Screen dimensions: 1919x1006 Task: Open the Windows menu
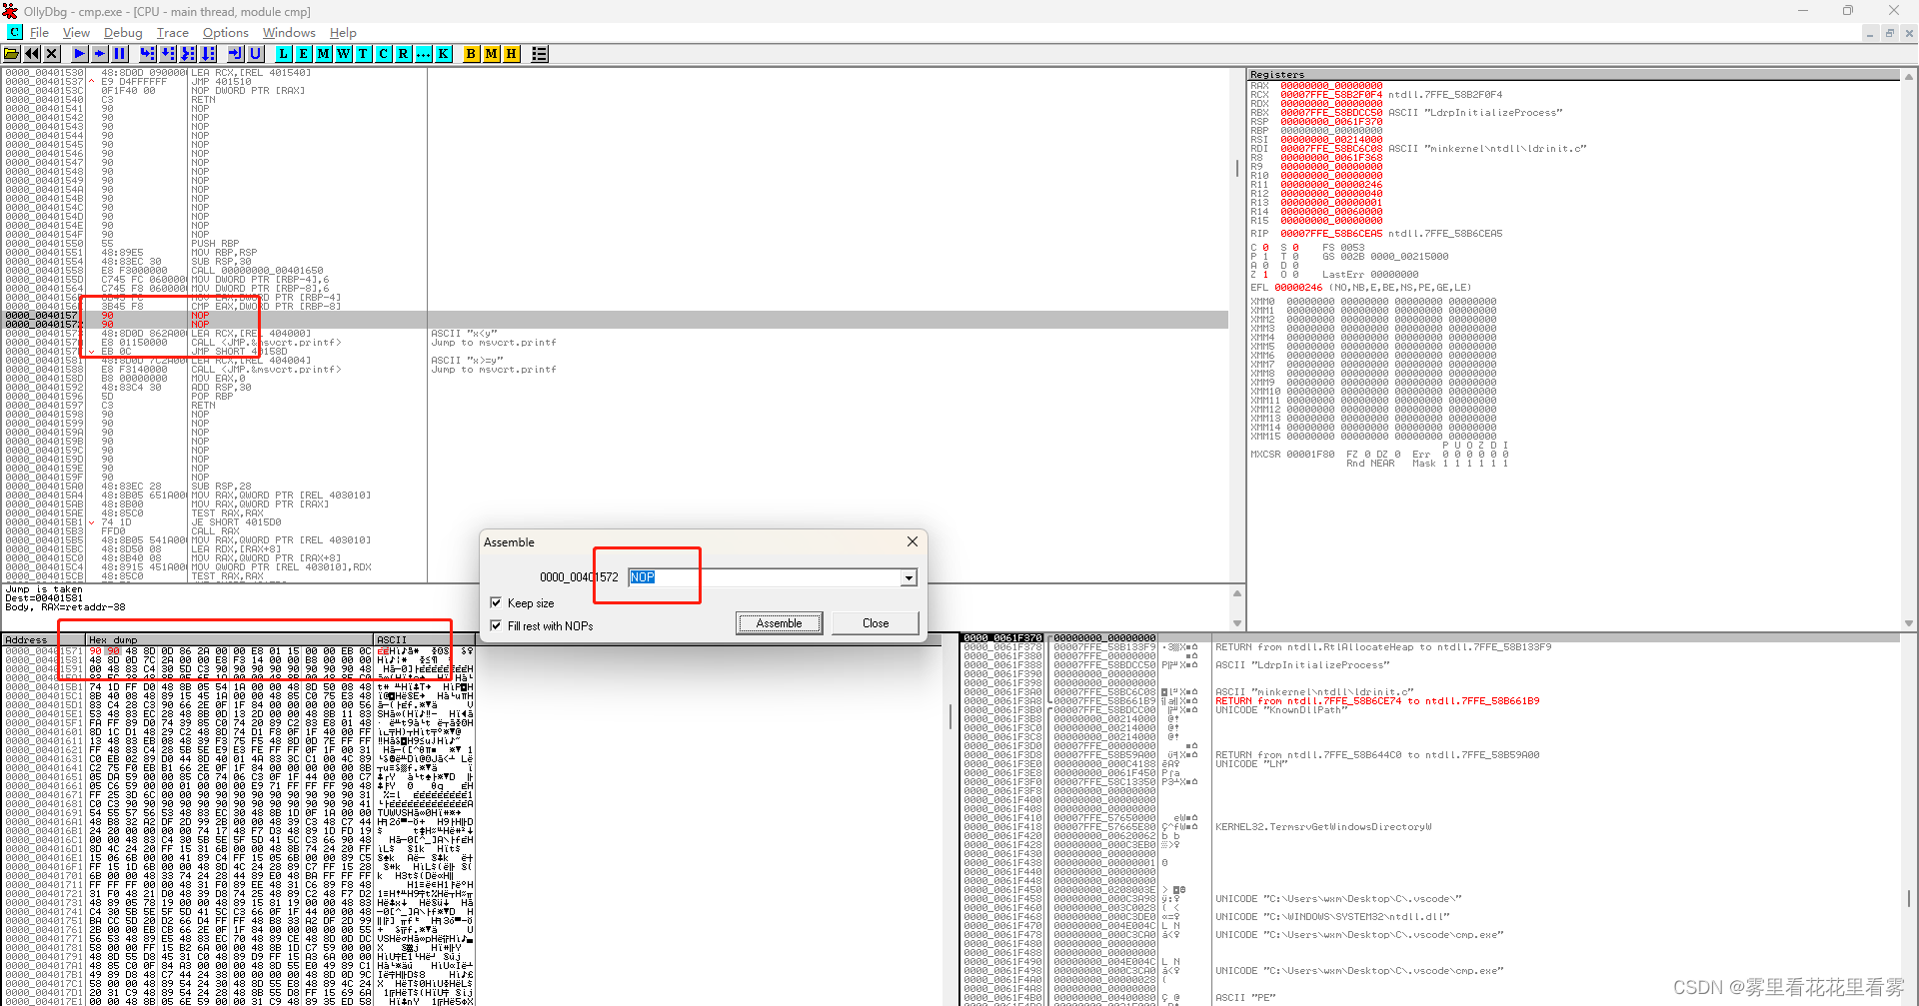point(289,33)
